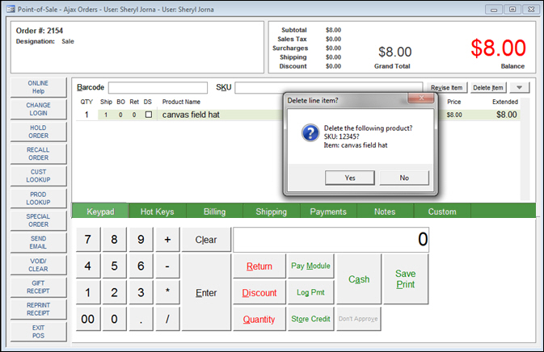544x352 pixels.
Task: Click into the Barcode input field
Action: click(x=158, y=87)
